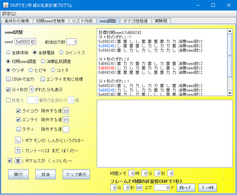The image size is (237, 195).
Task: Click the frame count F input field
Action: pyautogui.click(x=162, y=188)
